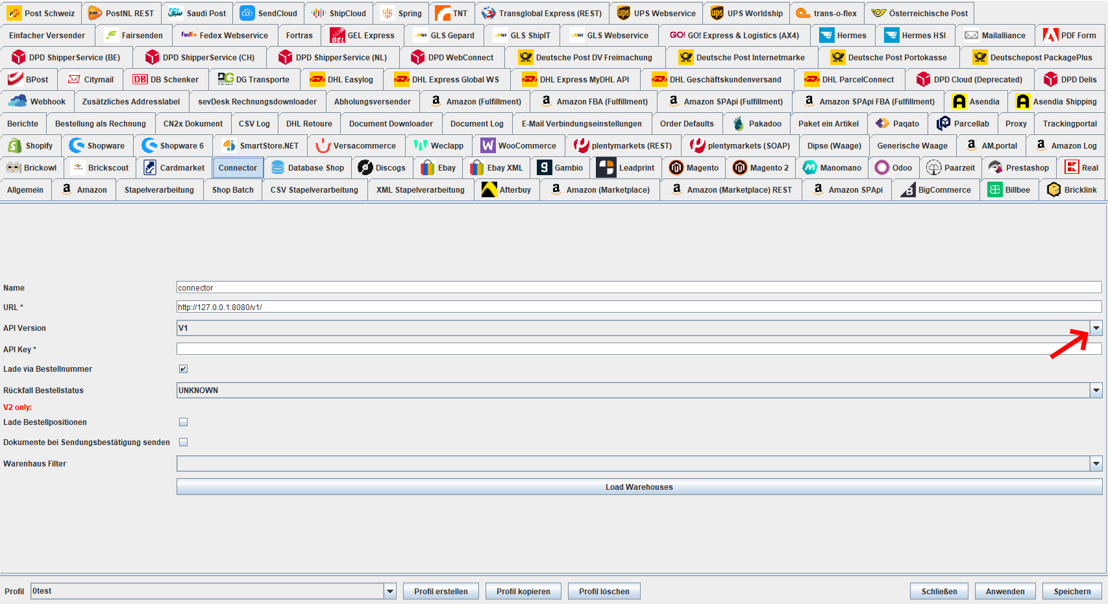Focus the URL input field
Viewport: 1108px width, 604px height.
[639, 307]
